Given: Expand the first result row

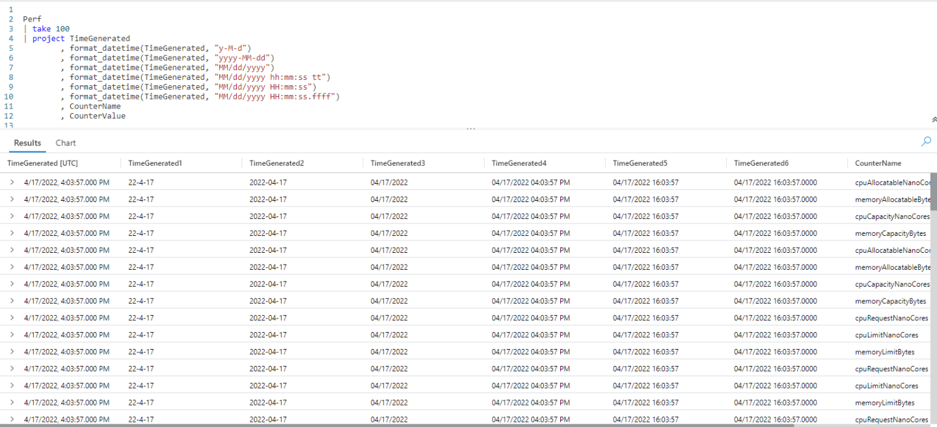Looking at the screenshot, I should tap(12, 183).
